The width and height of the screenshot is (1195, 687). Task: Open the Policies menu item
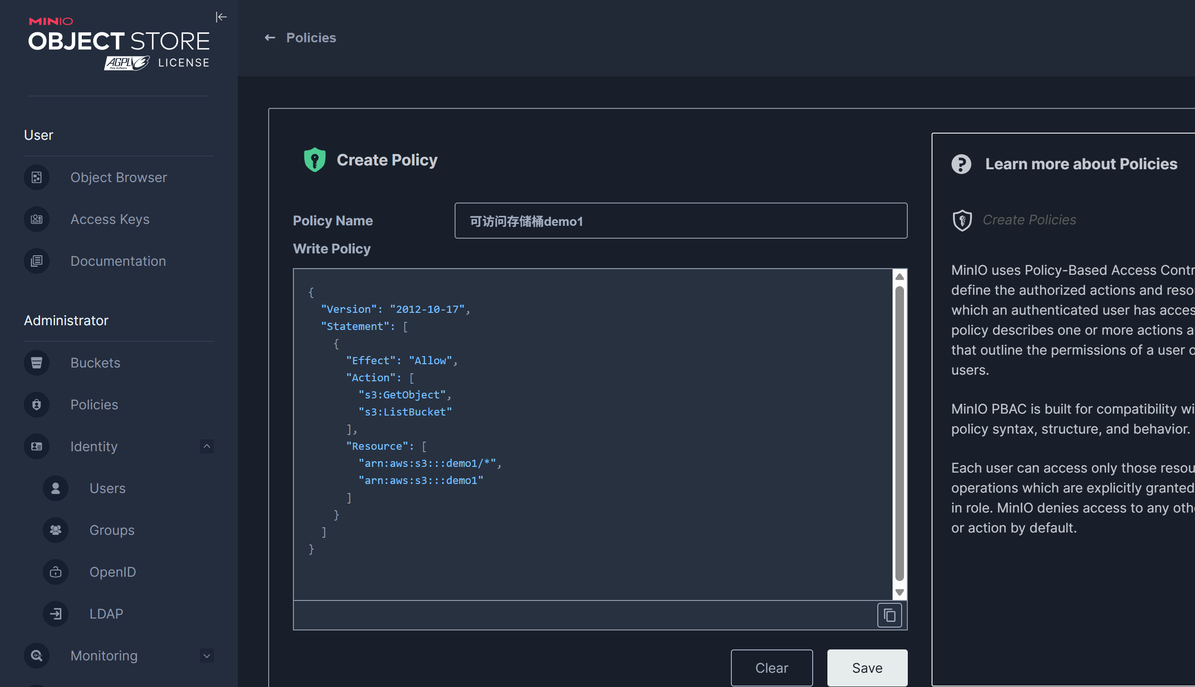(94, 405)
